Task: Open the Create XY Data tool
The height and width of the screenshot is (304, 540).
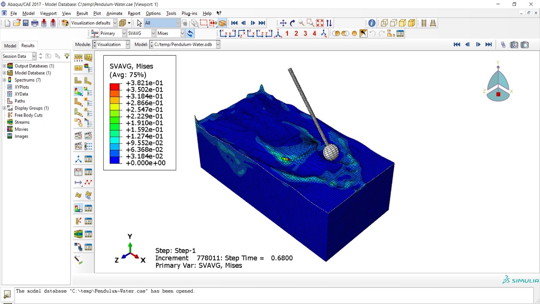Action: (x=78, y=172)
